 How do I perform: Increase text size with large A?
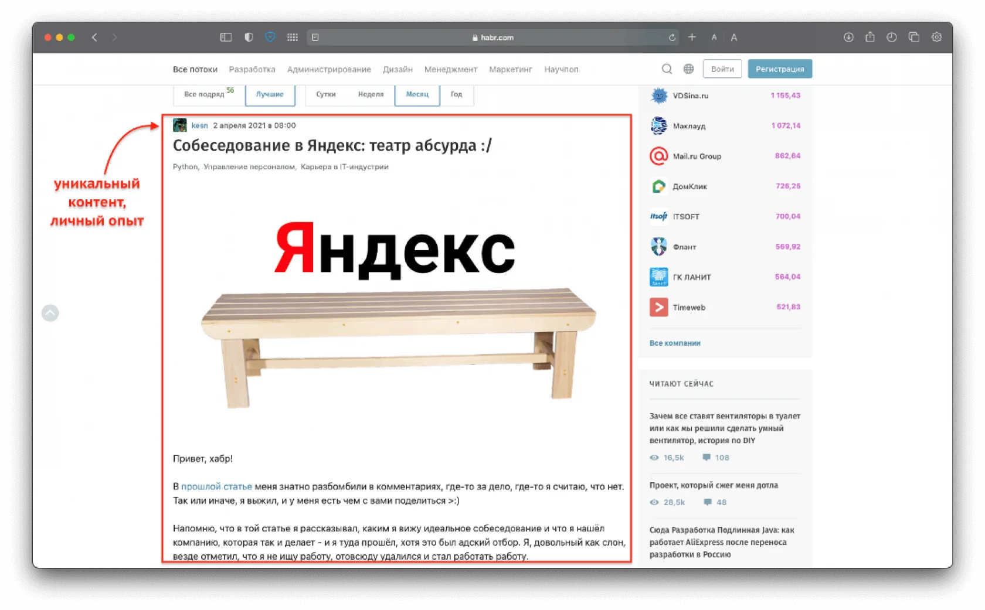point(734,38)
